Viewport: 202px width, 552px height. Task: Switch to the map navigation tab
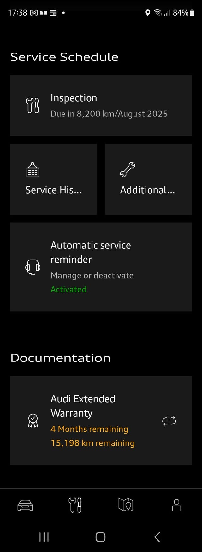(126, 505)
